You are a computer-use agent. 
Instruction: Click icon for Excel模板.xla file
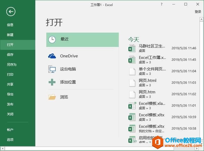point(132,106)
